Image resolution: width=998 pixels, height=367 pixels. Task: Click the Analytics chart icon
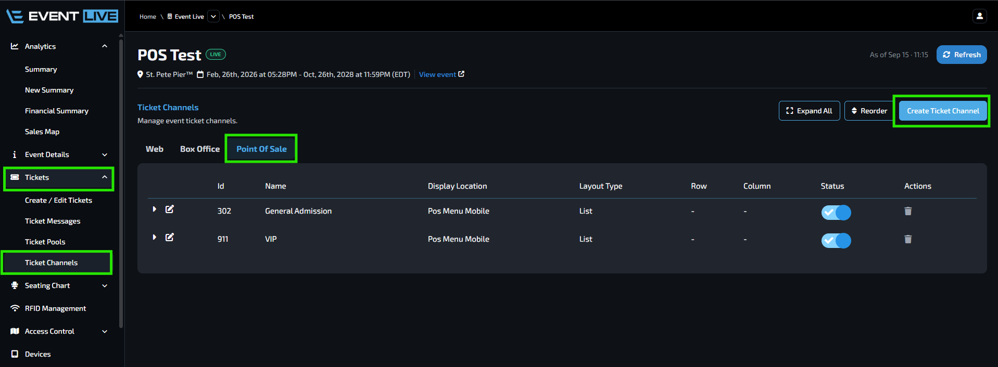[x=15, y=46]
